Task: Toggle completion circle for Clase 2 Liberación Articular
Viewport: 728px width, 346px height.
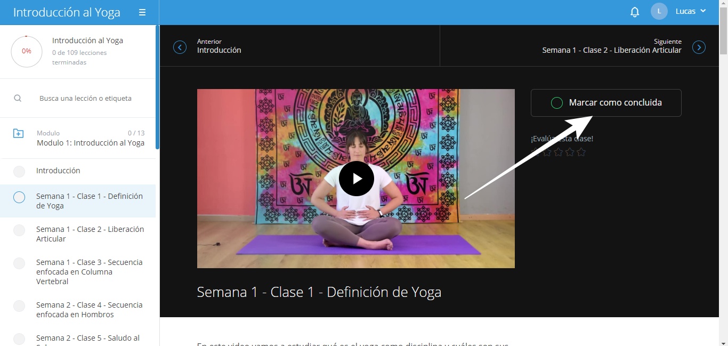Action: 19,230
